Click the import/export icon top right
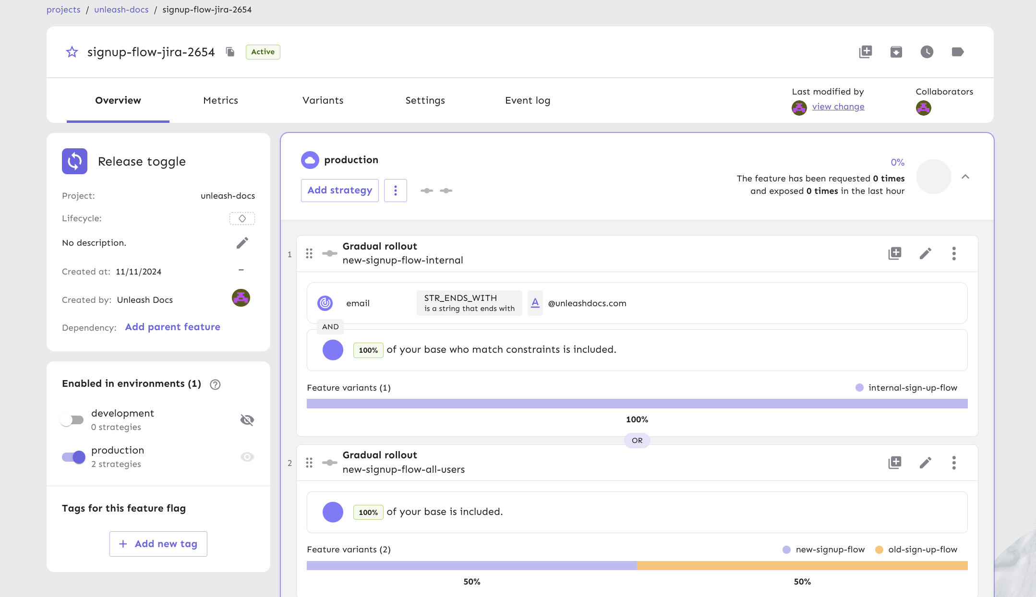Screen dimensions: 1036x597 pyautogui.click(x=896, y=51)
